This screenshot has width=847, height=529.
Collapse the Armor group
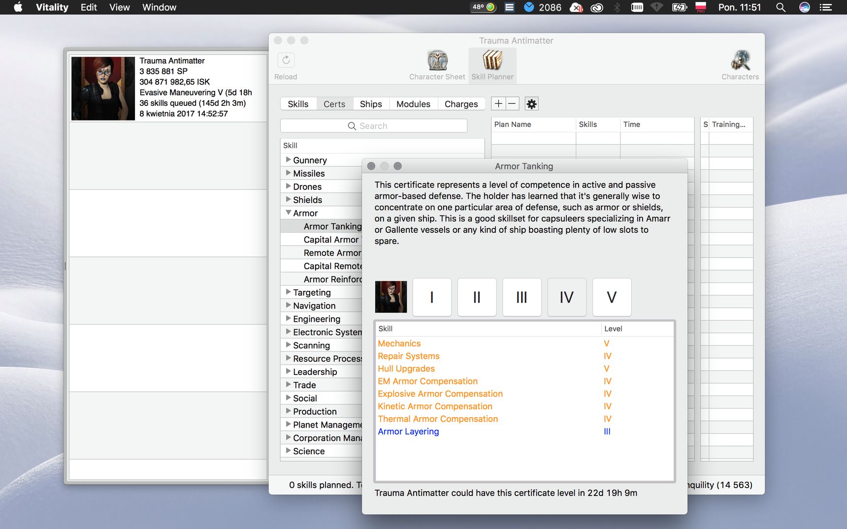(288, 213)
